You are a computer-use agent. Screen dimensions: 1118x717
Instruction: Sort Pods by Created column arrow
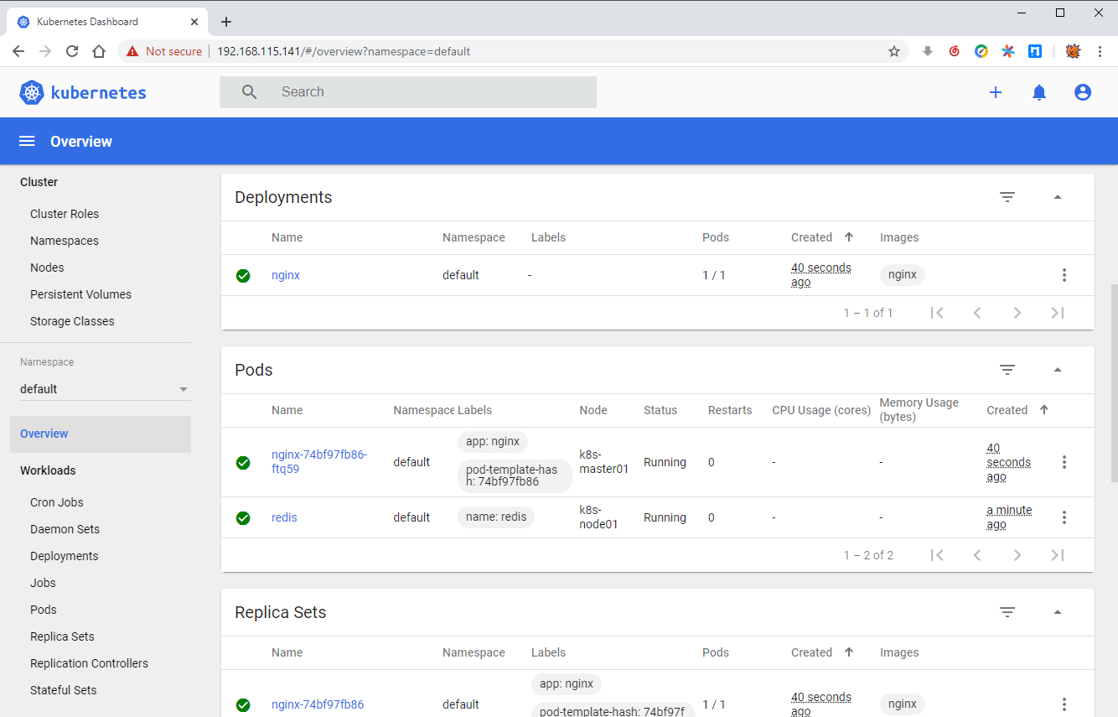[x=1044, y=410]
